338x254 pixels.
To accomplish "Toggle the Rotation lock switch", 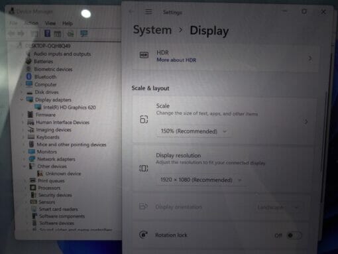I will click(294, 235).
